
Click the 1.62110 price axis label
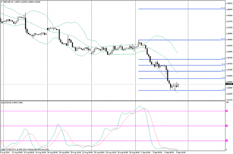point(229,100)
